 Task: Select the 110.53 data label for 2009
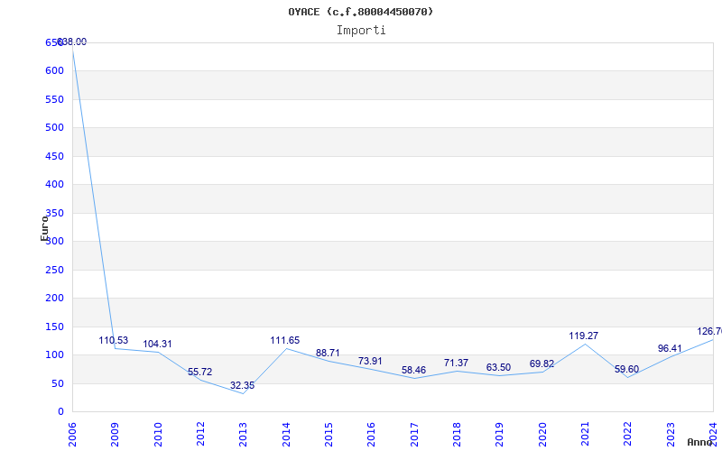[x=114, y=341]
